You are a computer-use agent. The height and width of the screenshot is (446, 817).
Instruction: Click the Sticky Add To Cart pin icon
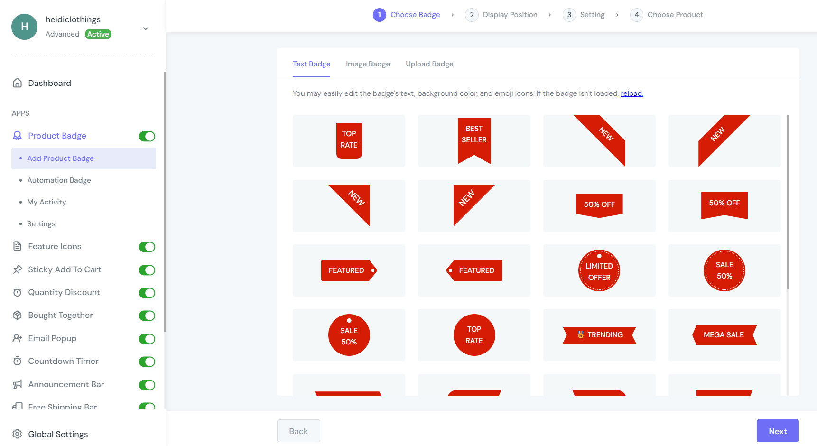(18, 269)
